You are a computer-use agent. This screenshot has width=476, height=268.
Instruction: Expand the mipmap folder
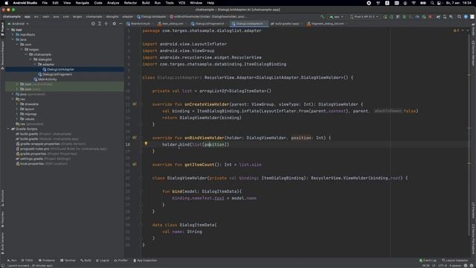[x=17, y=114]
